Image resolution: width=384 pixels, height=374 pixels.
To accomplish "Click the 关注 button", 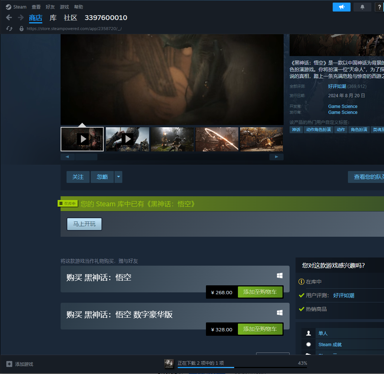I will tap(78, 177).
